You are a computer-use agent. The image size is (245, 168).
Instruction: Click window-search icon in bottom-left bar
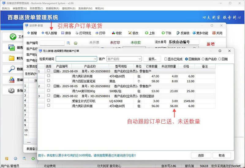[24, 159]
